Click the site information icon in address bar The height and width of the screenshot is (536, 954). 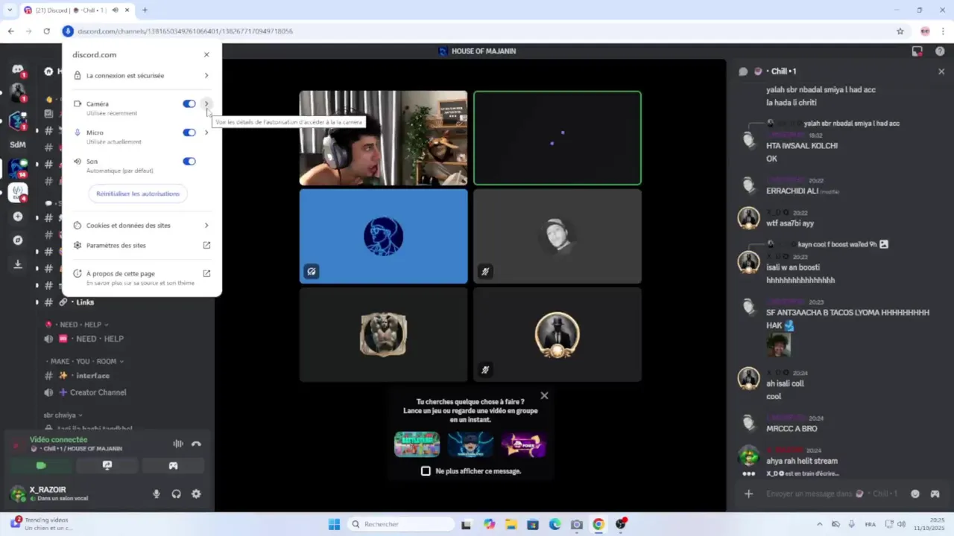tap(68, 31)
